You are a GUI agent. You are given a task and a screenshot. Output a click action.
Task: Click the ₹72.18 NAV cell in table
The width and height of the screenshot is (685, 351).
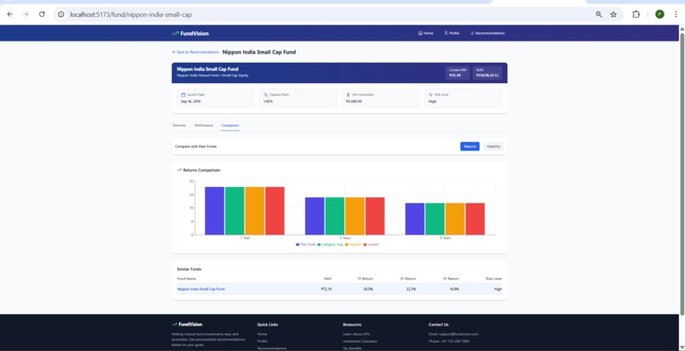click(x=326, y=289)
